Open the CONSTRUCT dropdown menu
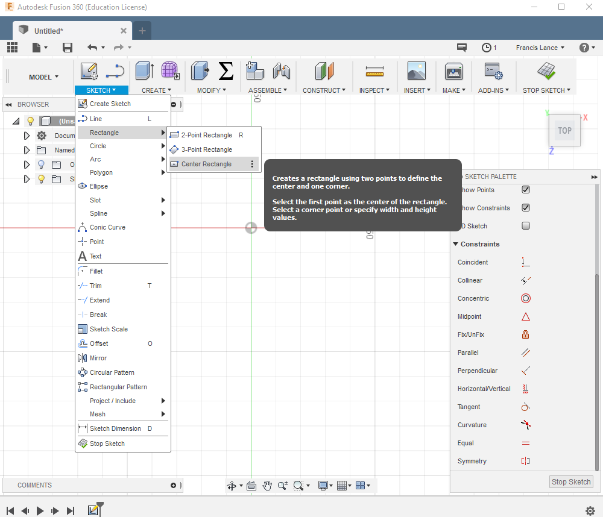Screen dimensions: 603x517 [324, 90]
